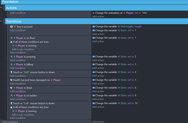Click Add condition under "x" key is pressed

18,30
